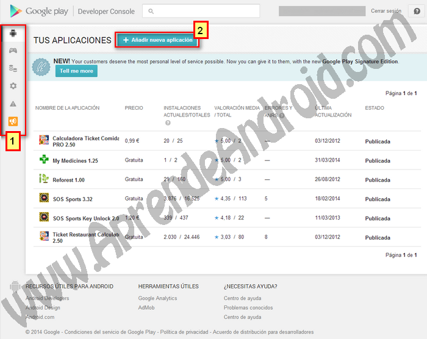Open orange Announcements megaphone icon
Screen dimensions: 427x339
click(x=13, y=121)
